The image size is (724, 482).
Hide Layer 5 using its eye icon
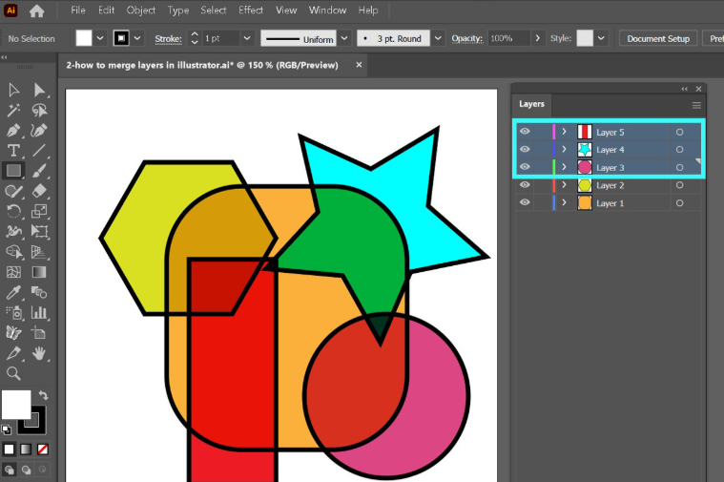[x=525, y=132]
